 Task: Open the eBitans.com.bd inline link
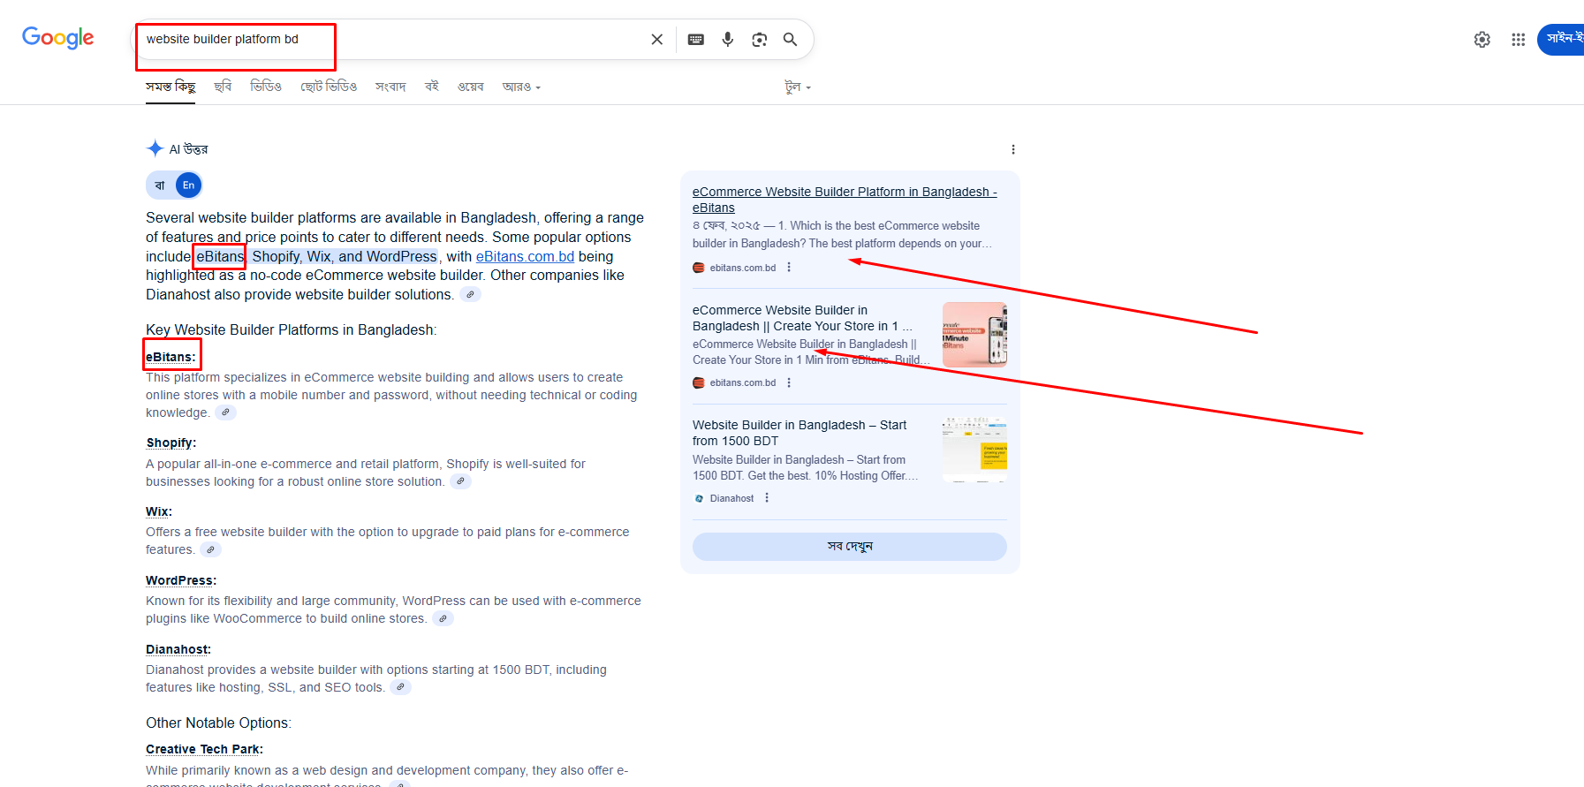click(525, 256)
